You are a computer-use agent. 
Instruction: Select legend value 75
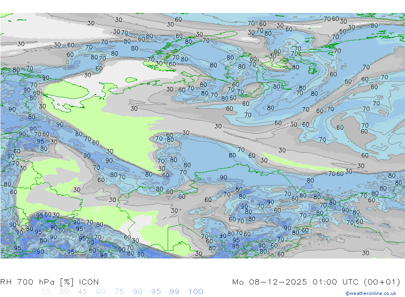point(119,292)
